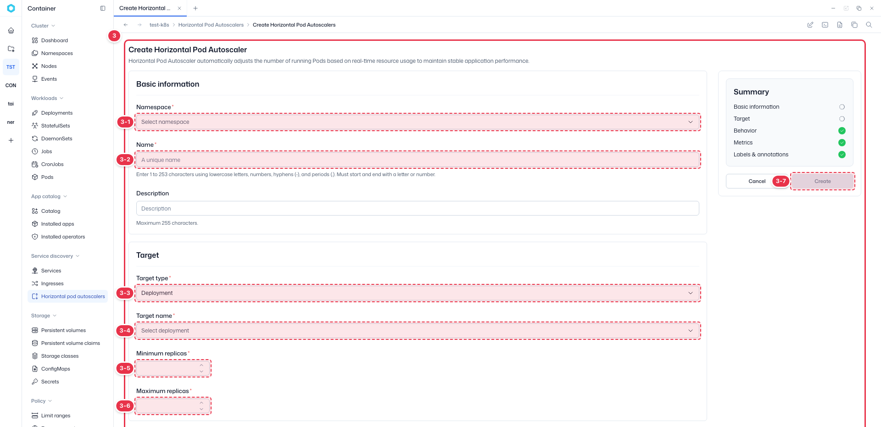Viewport: 881px width, 427px height.
Task: Collapse the Policy section
Action: point(41,401)
